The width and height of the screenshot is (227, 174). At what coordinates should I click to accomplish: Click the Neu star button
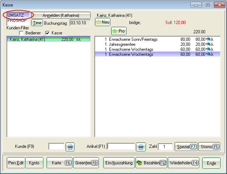(103, 22)
